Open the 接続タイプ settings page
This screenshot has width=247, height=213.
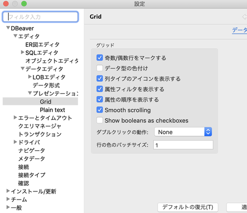(32, 175)
